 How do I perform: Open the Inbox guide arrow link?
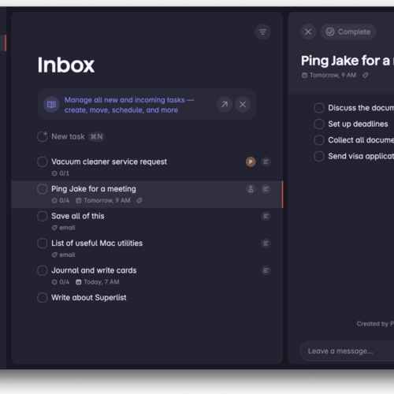pos(225,105)
